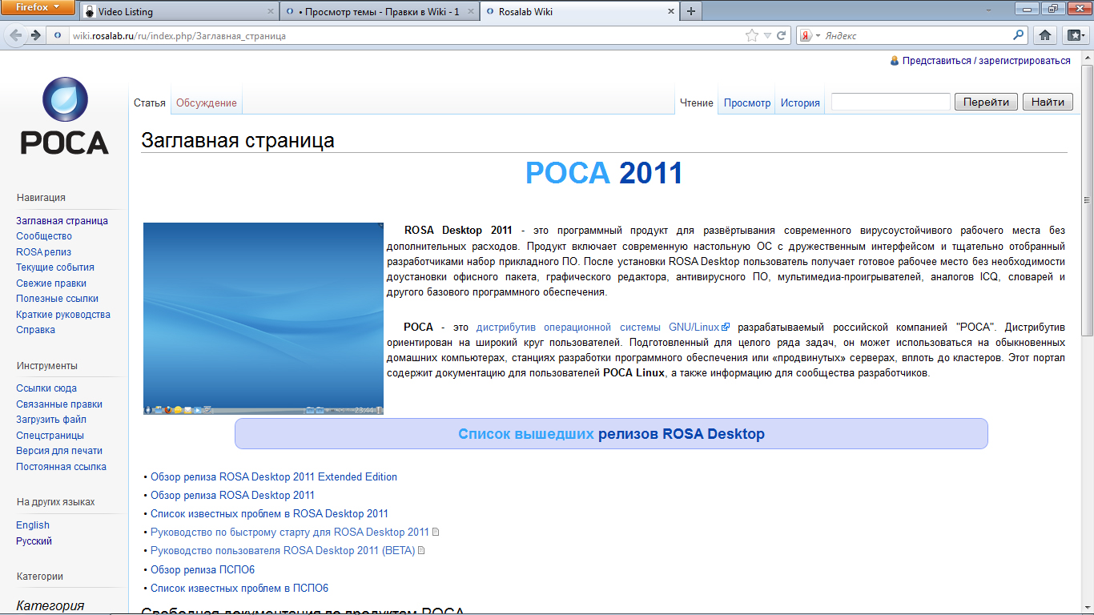The width and height of the screenshot is (1094, 615).
Task: Open the Спецстраницы link
Action: (50, 436)
